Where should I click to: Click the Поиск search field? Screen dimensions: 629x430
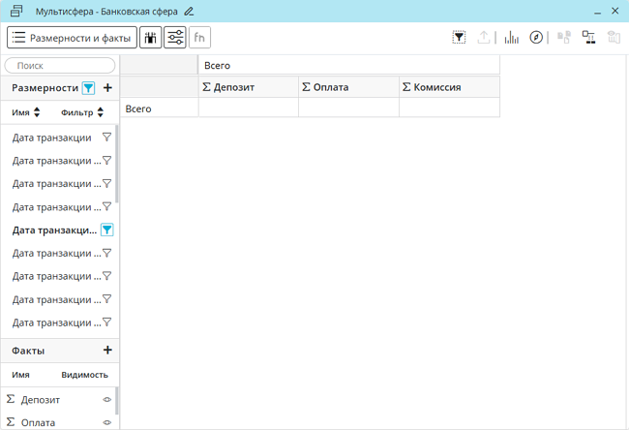point(60,66)
